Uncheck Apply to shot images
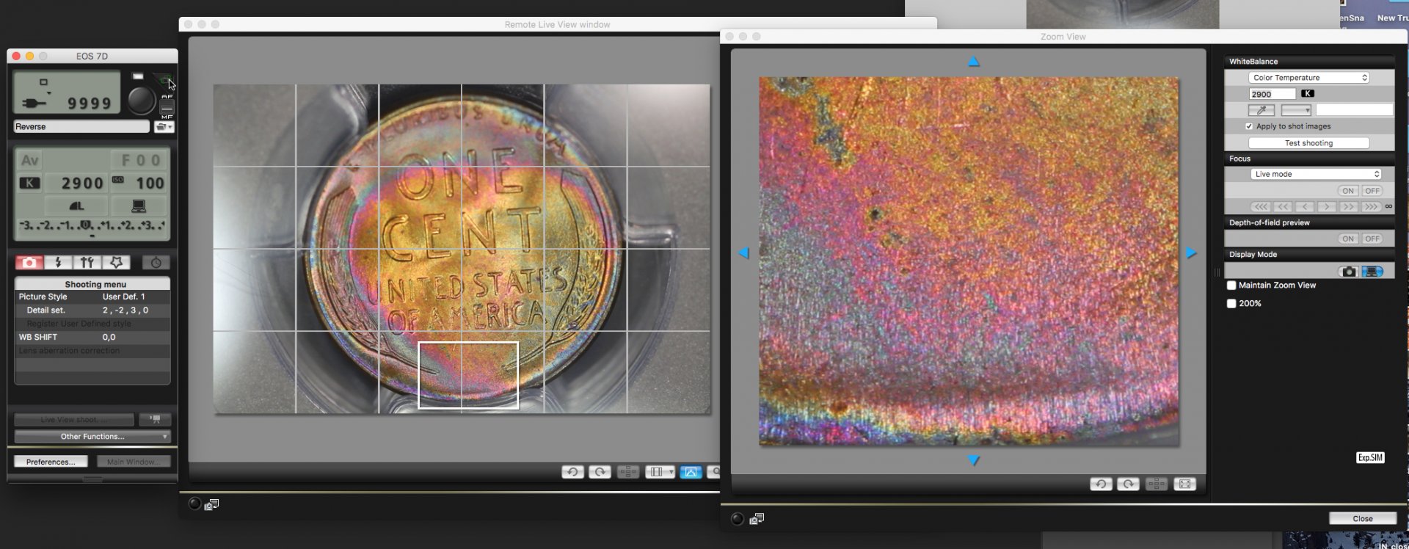The image size is (1409, 549). [x=1249, y=126]
